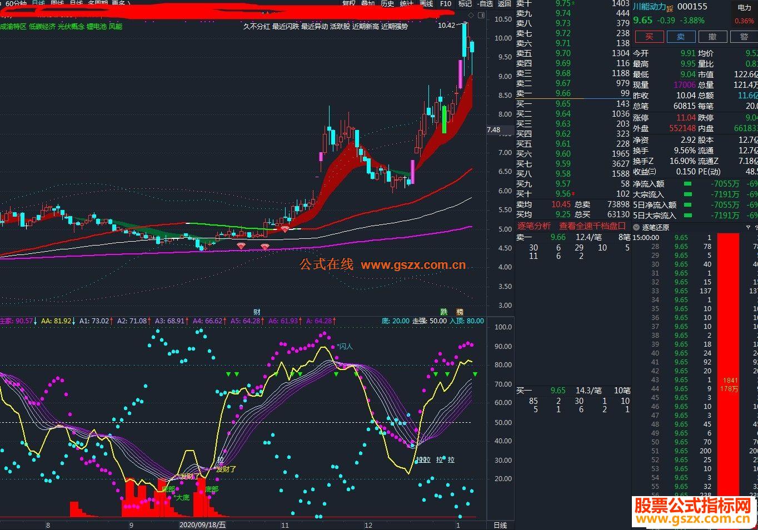Image resolution: width=758 pixels, height=530 pixels.
Task: Expand the 逐笔还原 panel chevron
Action: pyautogui.click(x=636, y=227)
